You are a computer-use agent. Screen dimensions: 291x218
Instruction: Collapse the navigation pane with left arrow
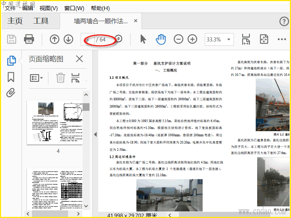(95, 134)
